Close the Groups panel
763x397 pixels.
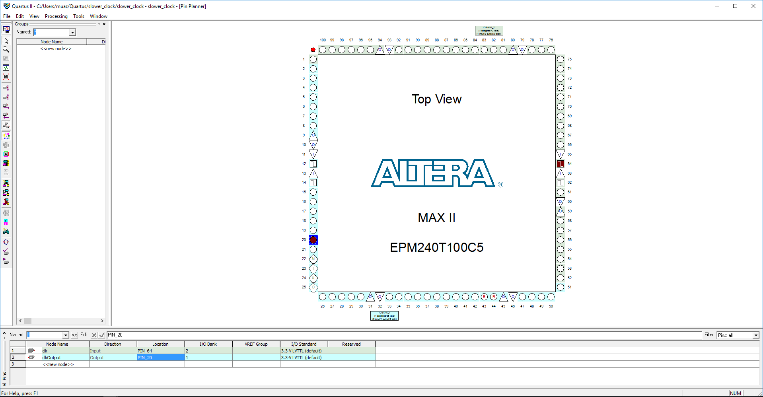pyautogui.click(x=104, y=24)
